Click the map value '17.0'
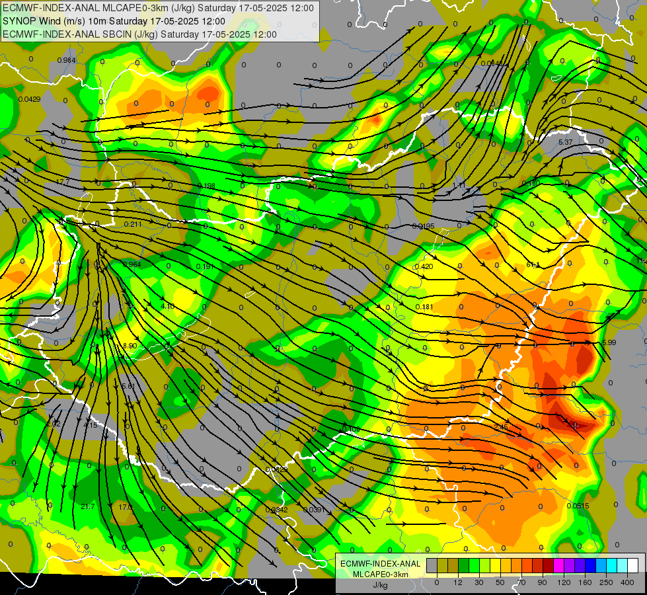647x595 pixels. (126, 506)
